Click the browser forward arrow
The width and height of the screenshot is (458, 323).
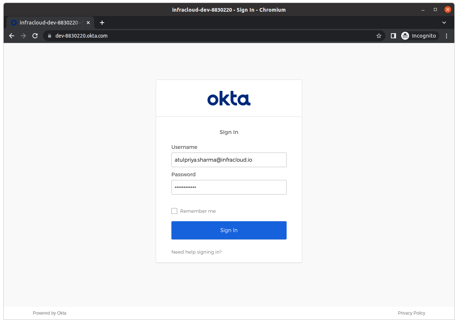click(23, 36)
